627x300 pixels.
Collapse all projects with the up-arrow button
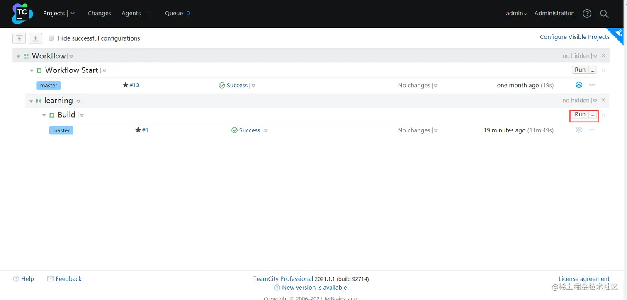click(19, 38)
